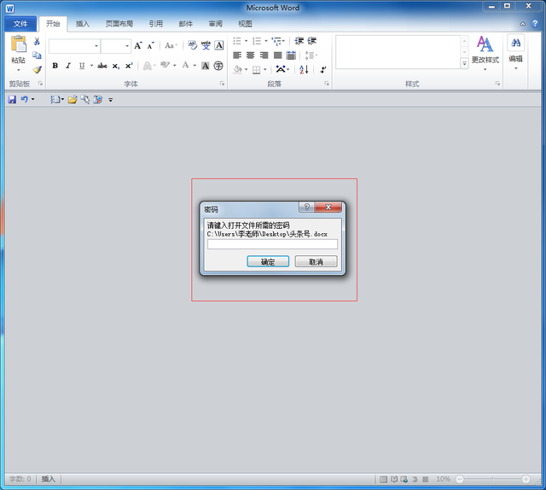Switch to the Insert tab
The width and height of the screenshot is (546, 490).
83,24
